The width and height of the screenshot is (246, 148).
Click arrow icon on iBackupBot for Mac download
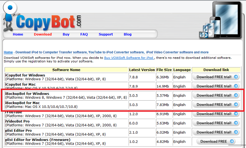click(x=236, y=104)
